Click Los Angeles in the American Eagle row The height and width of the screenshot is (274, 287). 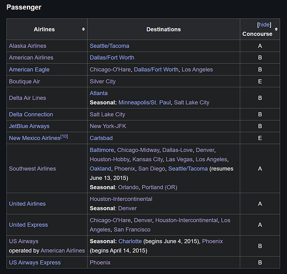(198, 70)
